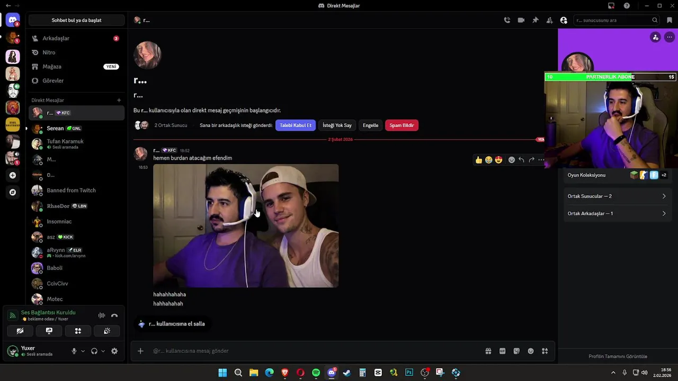This screenshot has height=381, width=678.
Task: Expand Ortak Sunucular — 2
Action: pyautogui.click(x=617, y=196)
